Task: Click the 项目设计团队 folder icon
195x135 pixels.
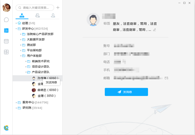Action: [x=29, y=67]
